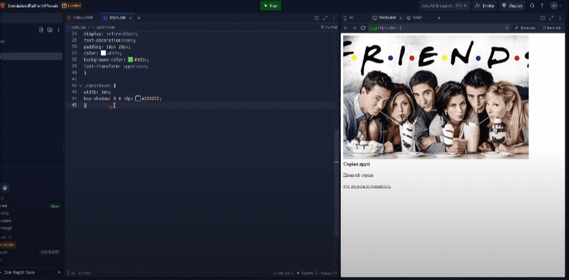Change the CSS language mode in status bar
569x280 pixels.
click(84, 273)
